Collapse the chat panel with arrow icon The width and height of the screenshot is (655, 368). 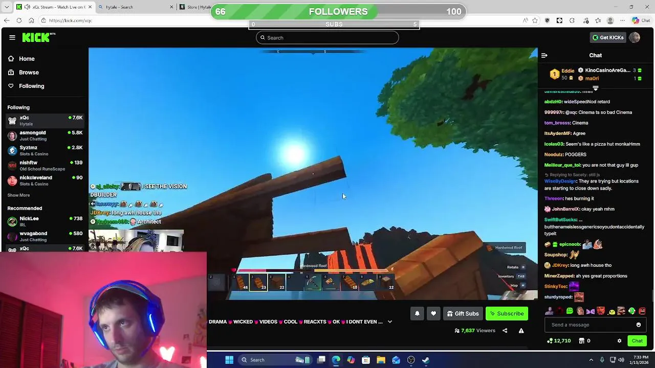[x=544, y=55]
